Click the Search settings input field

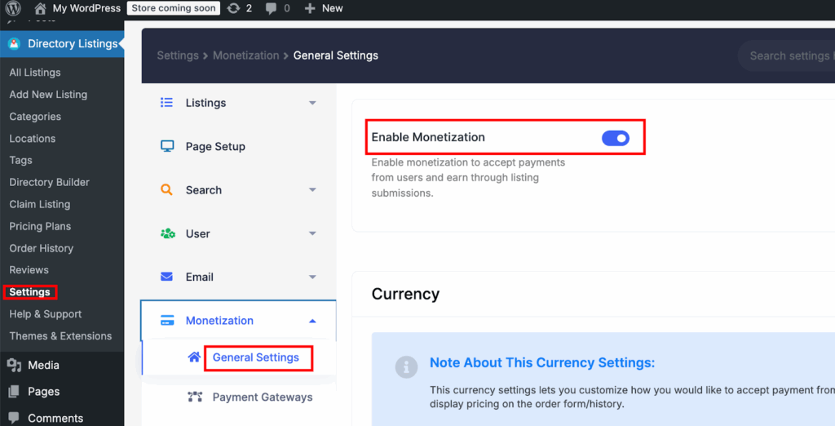[x=788, y=55]
